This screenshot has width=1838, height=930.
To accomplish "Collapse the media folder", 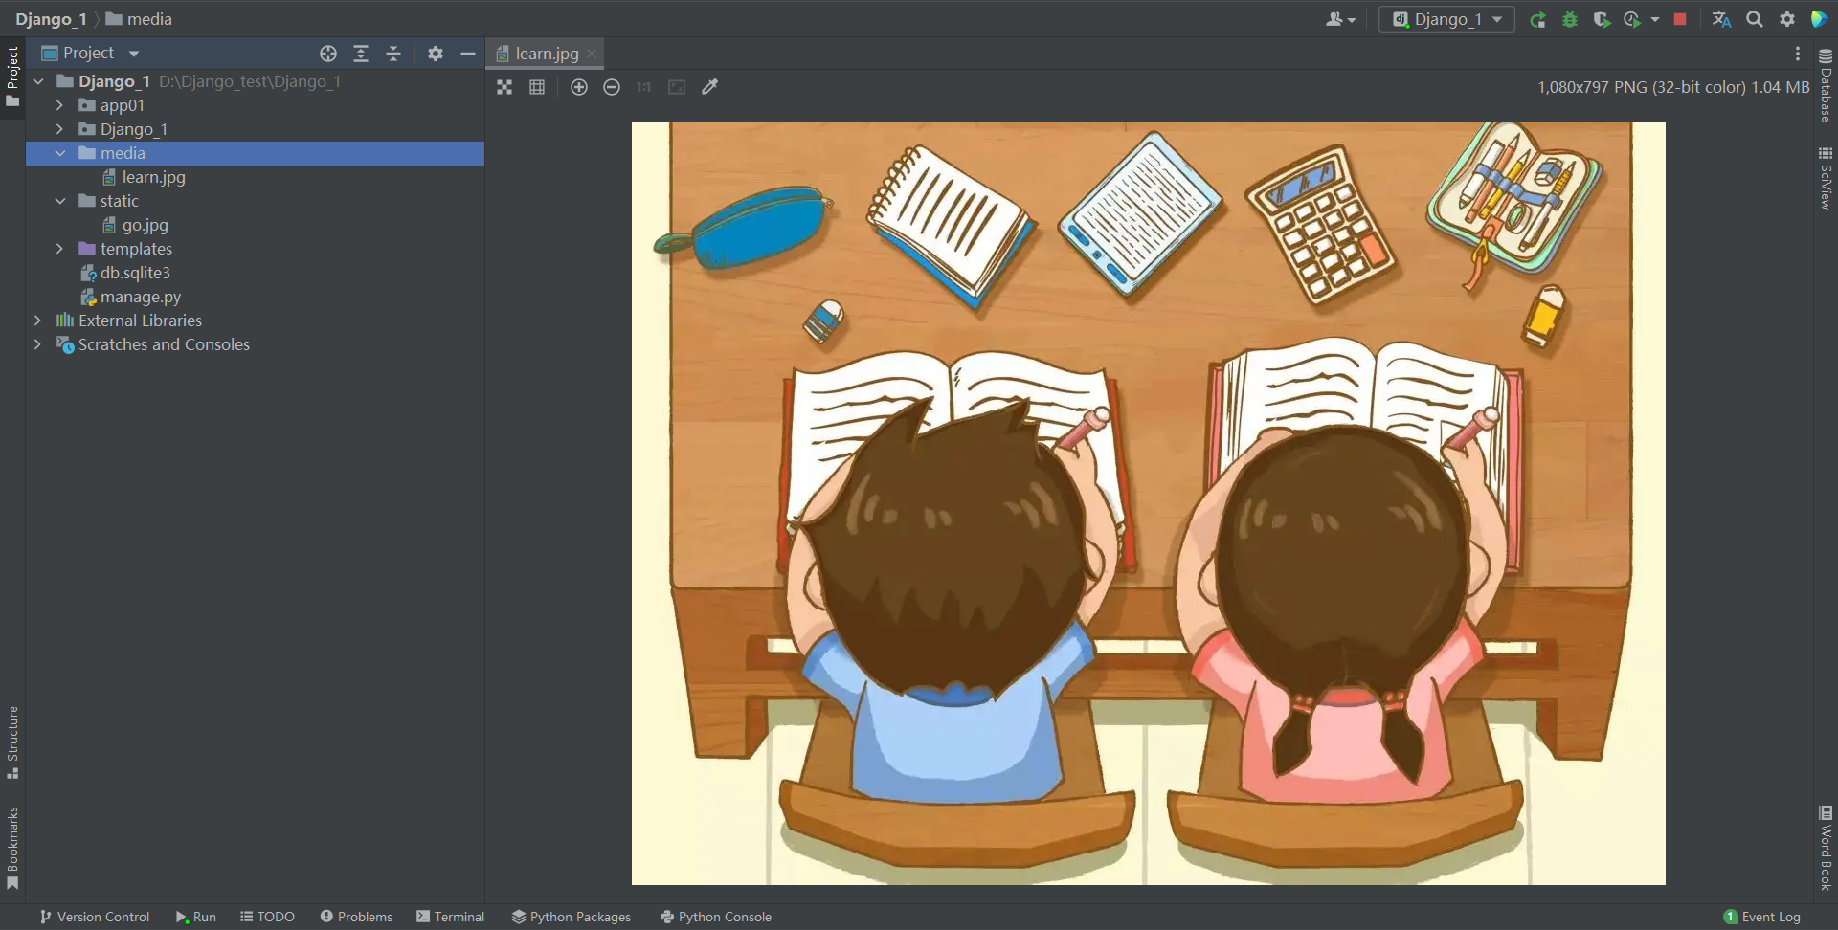I will point(59,153).
